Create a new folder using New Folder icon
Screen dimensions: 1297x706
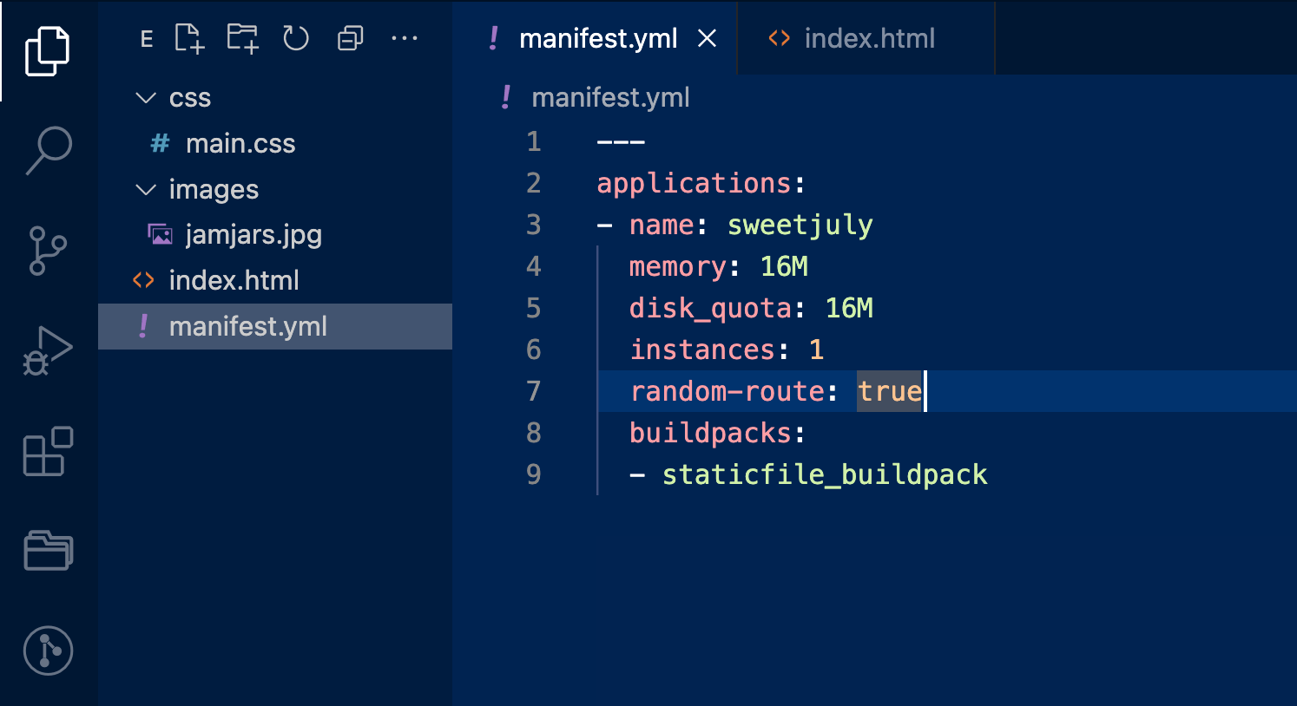coord(242,38)
